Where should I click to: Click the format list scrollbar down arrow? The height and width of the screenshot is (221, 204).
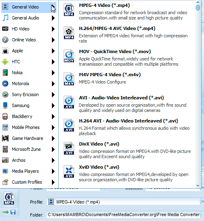coord(198,186)
